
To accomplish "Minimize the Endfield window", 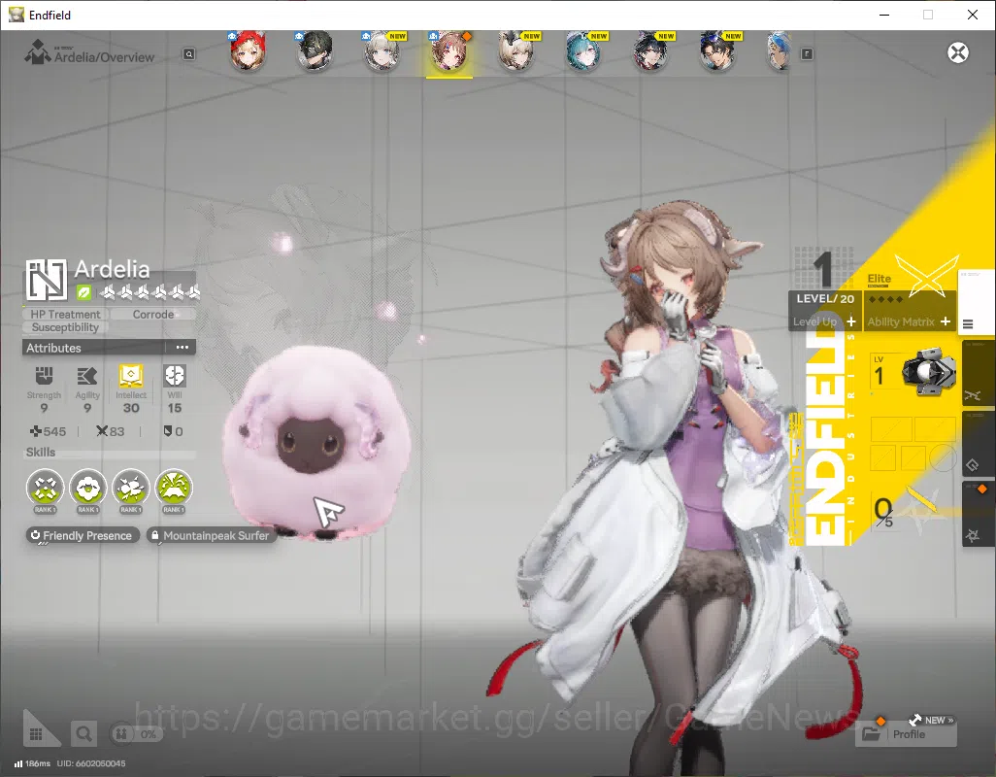I will pos(884,15).
